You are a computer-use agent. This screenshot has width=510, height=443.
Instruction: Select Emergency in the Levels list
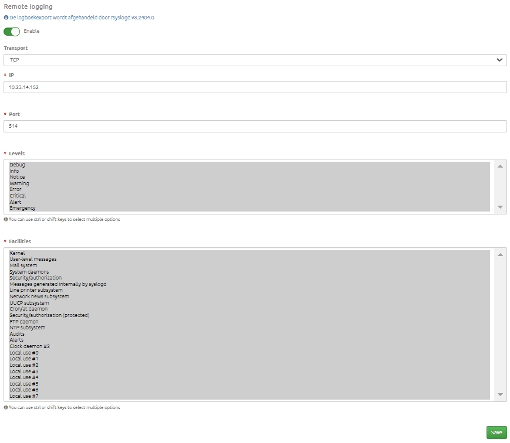pos(249,208)
